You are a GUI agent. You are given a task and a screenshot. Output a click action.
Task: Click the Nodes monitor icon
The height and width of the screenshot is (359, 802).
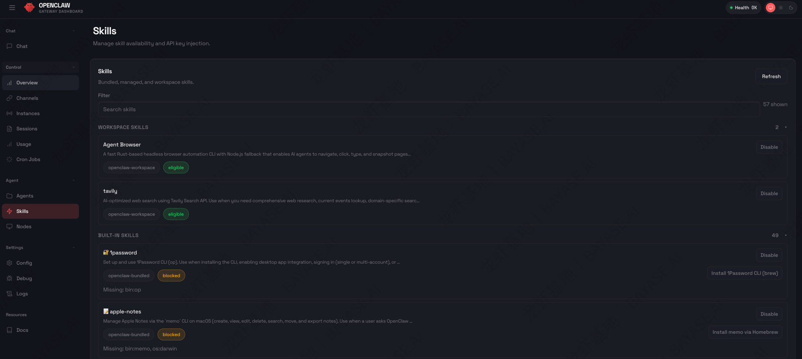[10, 226]
